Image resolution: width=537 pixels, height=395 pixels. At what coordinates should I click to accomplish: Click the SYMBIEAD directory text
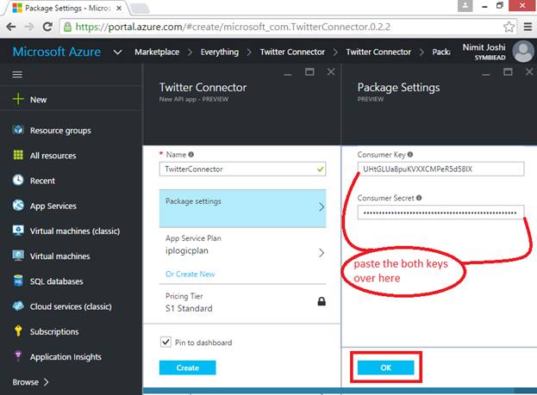pos(490,58)
